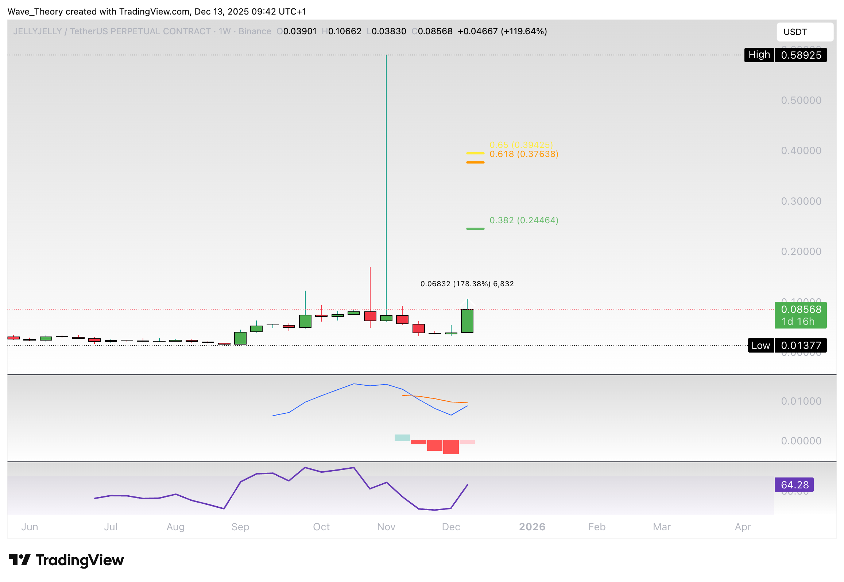Image resolution: width=844 pixels, height=582 pixels.
Task: Click the 0.50000 price axis label
Action: point(801,100)
